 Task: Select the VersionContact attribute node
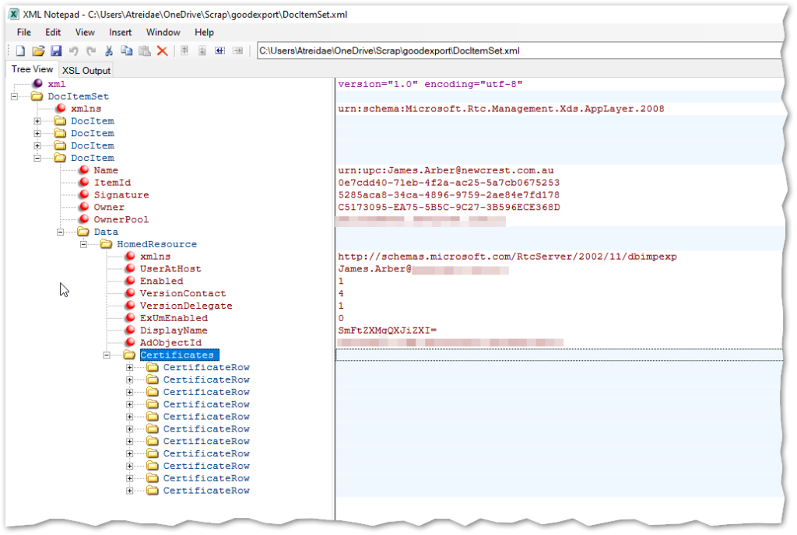pyautogui.click(x=182, y=293)
